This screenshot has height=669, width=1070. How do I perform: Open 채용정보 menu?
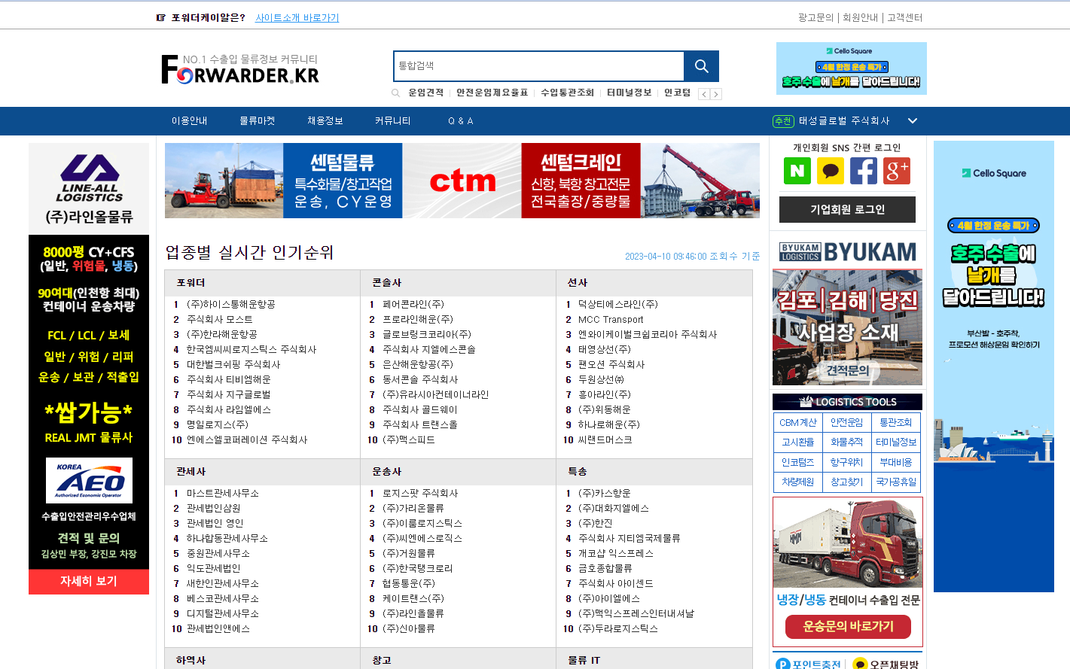pos(325,120)
